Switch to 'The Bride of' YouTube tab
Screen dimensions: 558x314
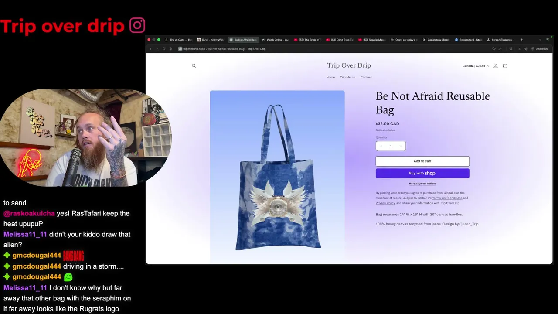pyautogui.click(x=308, y=40)
